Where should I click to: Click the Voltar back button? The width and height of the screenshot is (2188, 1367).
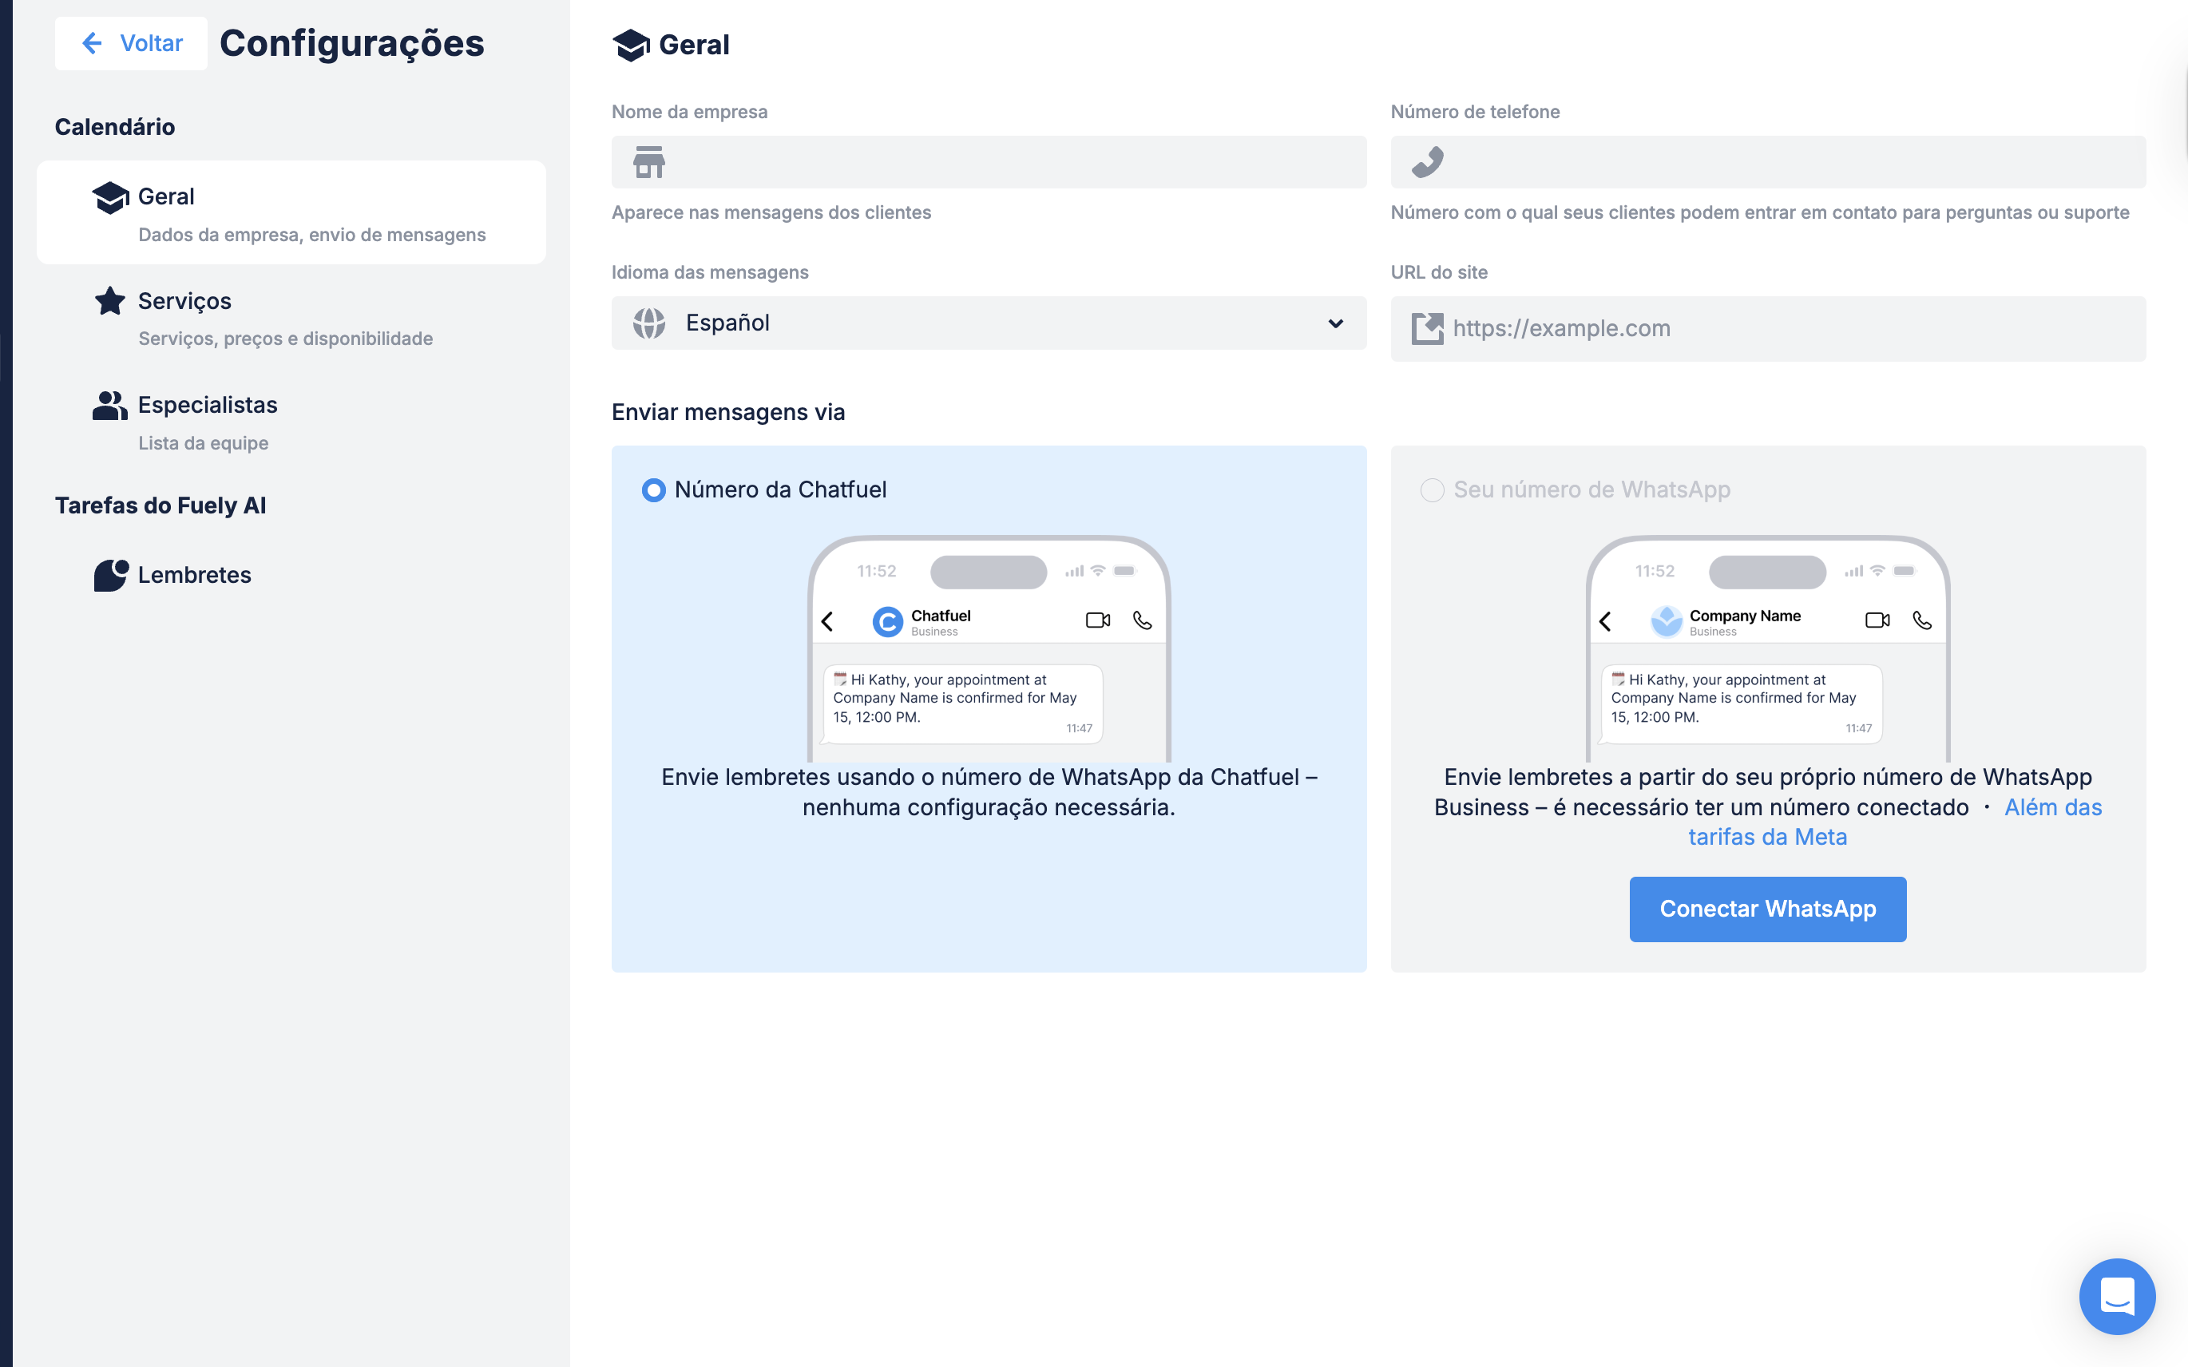coord(132,43)
